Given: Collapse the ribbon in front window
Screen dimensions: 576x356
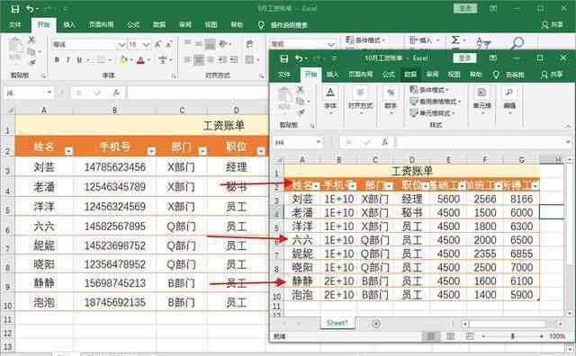Looking at the screenshot, I should pos(568,126).
